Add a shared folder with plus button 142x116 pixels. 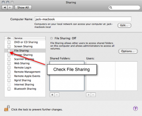[52, 95]
